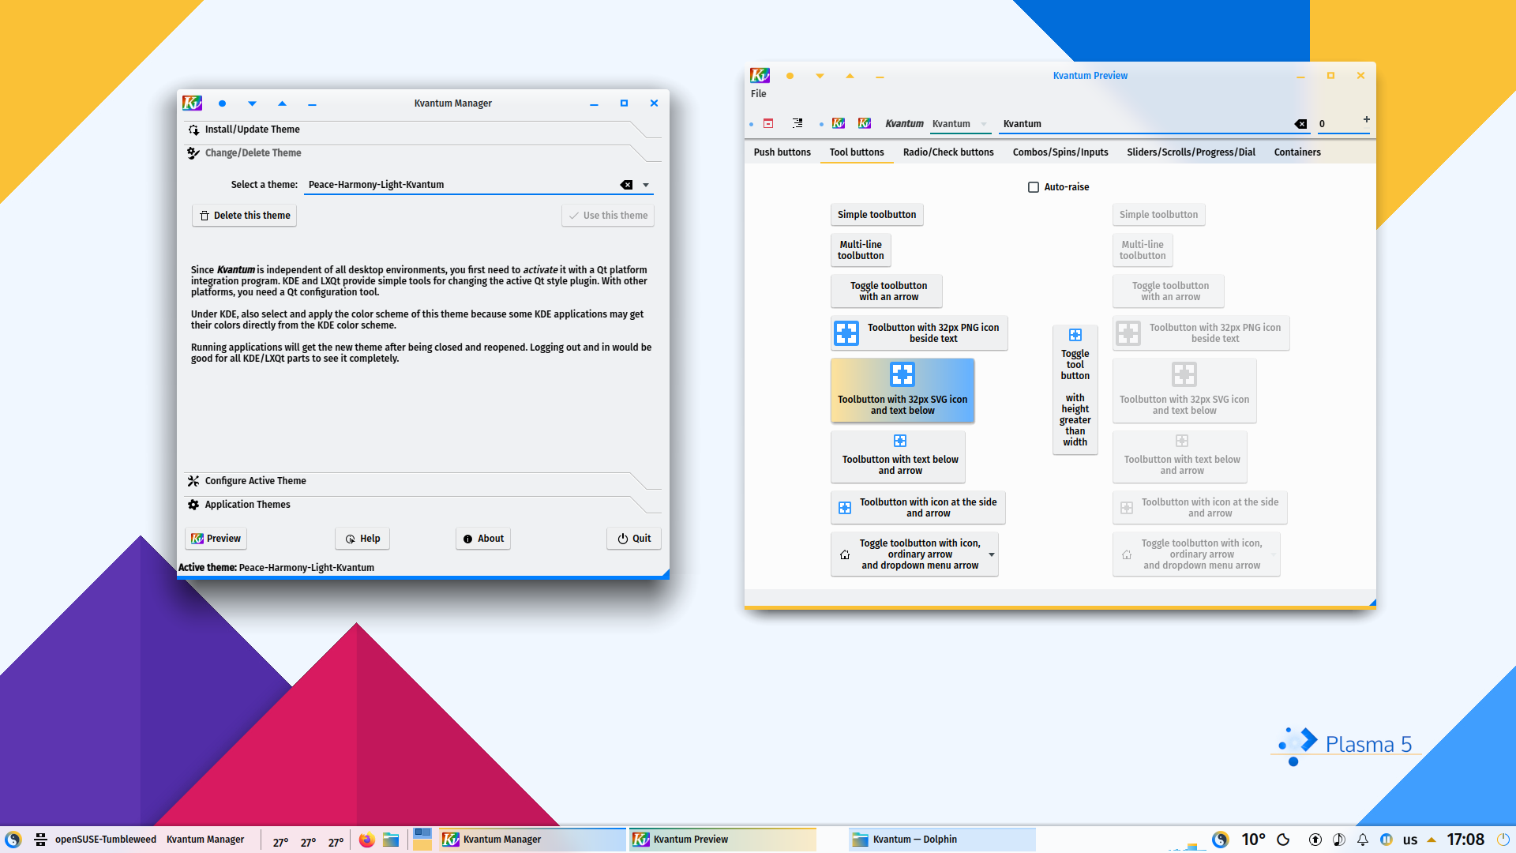The width and height of the screenshot is (1516, 853).
Task: Click the power icon at taskbar end
Action: point(1503,840)
